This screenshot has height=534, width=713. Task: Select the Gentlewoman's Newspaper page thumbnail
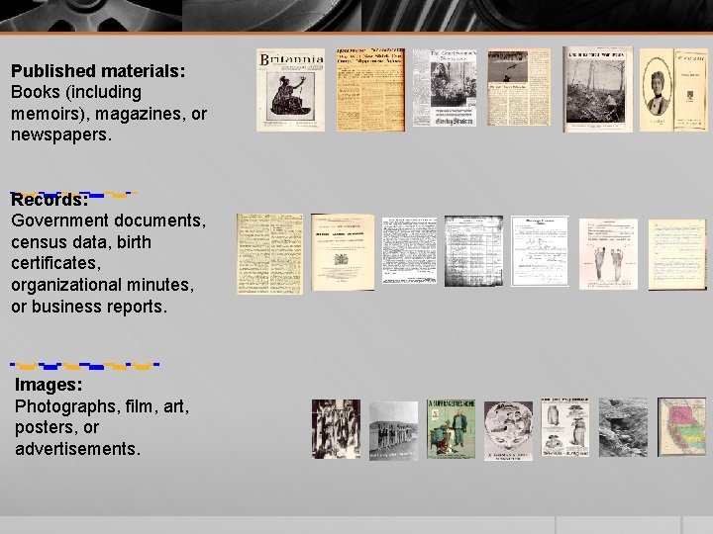click(x=445, y=88)
